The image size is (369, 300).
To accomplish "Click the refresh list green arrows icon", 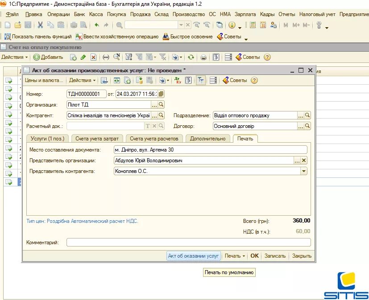I will (191, 57).
